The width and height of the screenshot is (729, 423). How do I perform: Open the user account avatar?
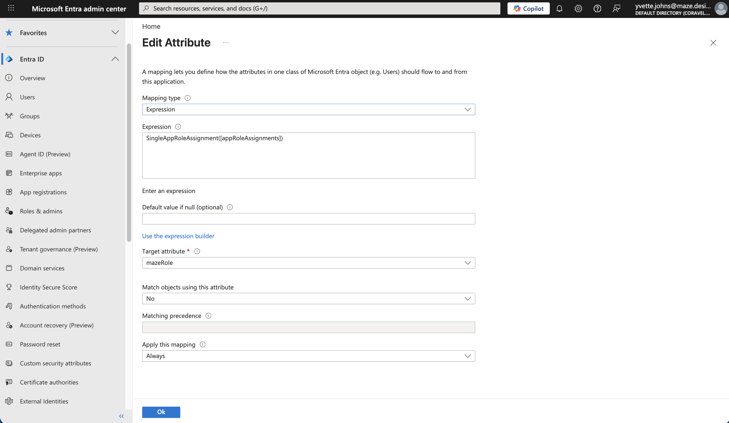point(721,9)
